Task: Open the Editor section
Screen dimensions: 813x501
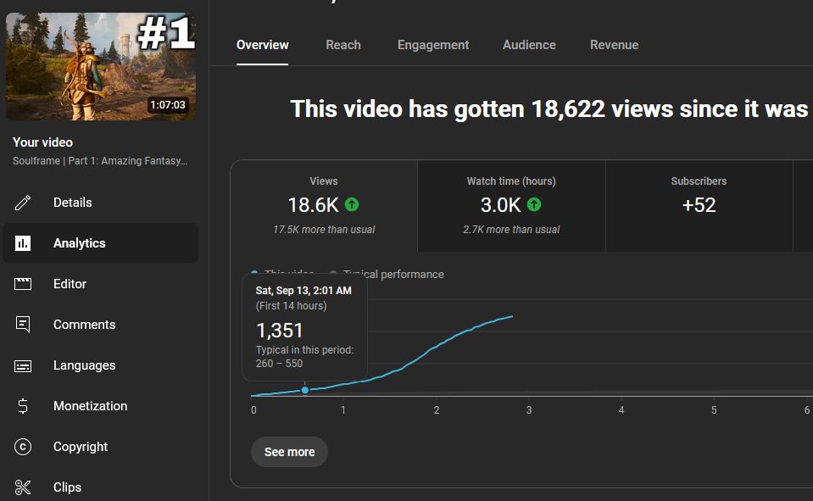Action: 101,284
